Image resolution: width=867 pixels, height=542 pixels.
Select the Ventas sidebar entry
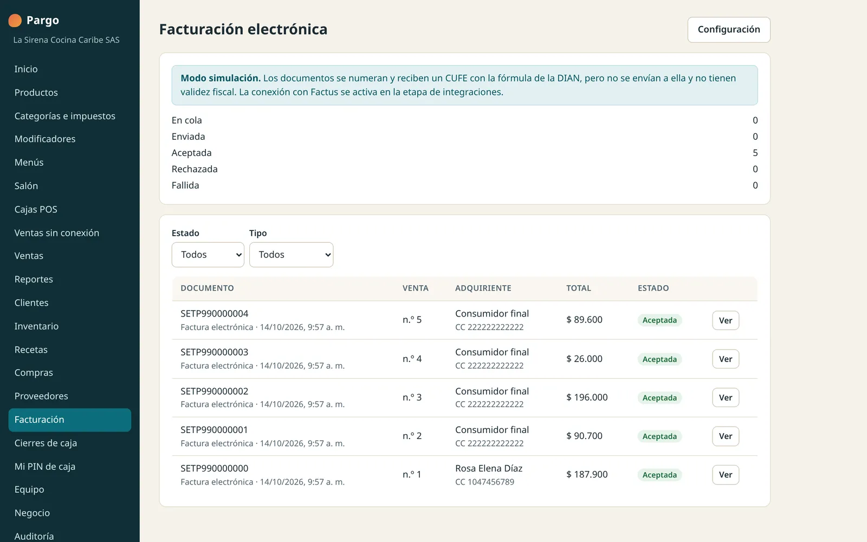70,256
